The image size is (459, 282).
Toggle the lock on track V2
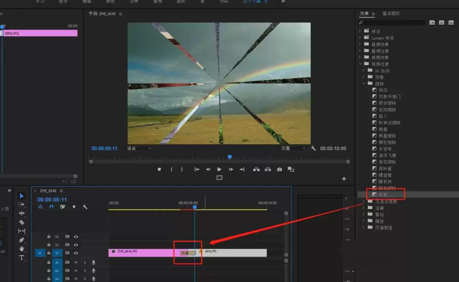pos(49,245)
